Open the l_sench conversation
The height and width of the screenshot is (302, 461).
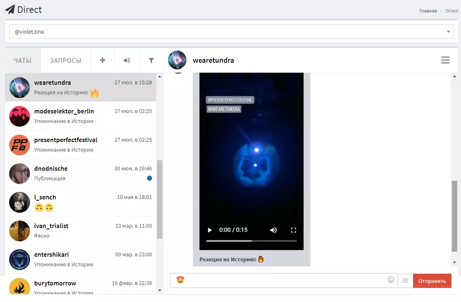(80, 202)
